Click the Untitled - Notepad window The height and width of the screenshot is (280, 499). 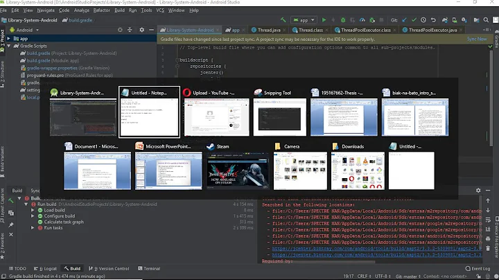pos(149,116)
